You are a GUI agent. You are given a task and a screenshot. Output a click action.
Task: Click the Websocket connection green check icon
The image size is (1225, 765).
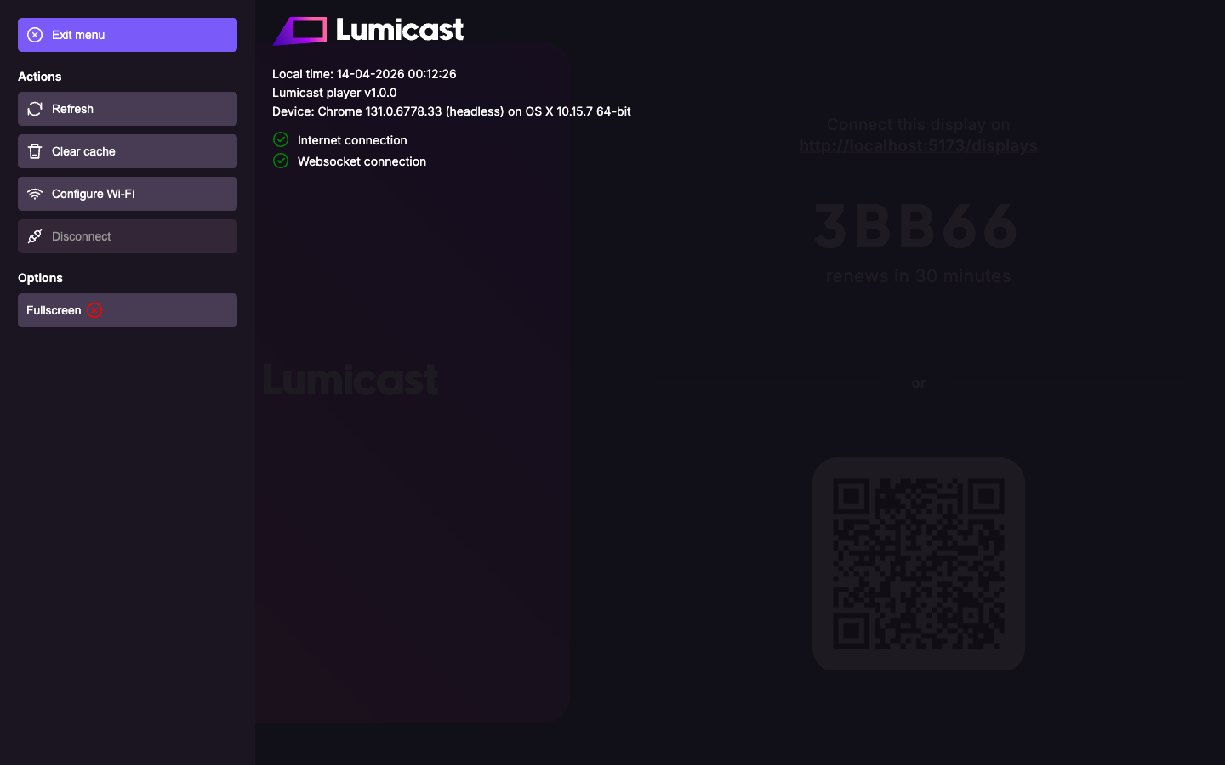pos(281,161)
